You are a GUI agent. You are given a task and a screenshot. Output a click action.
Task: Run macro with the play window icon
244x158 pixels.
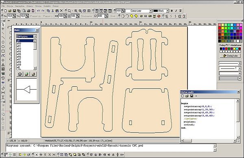point(101,11)
